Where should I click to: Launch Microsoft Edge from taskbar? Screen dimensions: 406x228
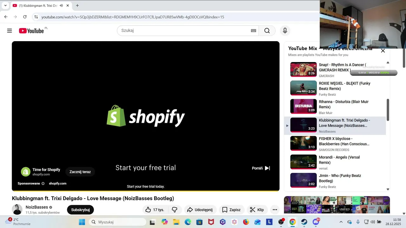point(188,222)
